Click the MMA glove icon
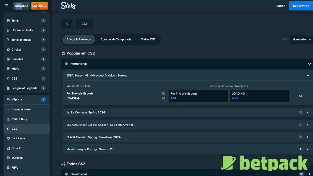The image size is (313, 176). 8,69
